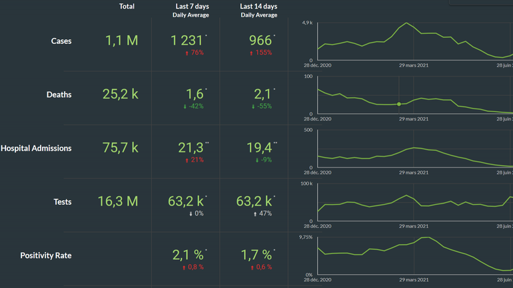Screen dimensions: 513x288
Task: Click the red up arrow beside 155%
Action: [252, 53]
